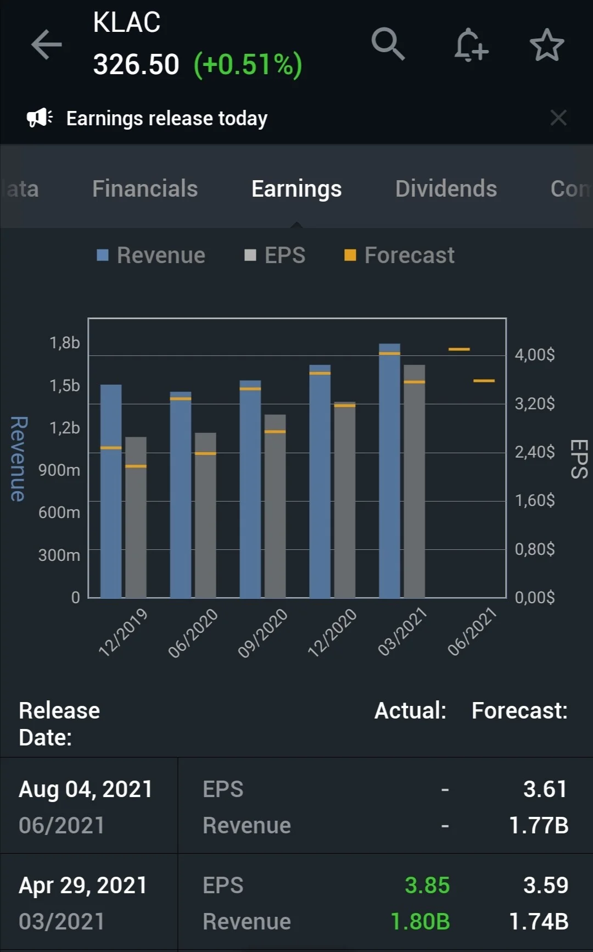The image size is (593, 952).
Task: Select the Earnings tab
Action: (x=296, y=188)
